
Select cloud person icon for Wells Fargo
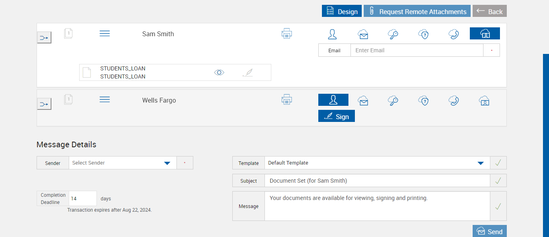click(x=484, y=101)
